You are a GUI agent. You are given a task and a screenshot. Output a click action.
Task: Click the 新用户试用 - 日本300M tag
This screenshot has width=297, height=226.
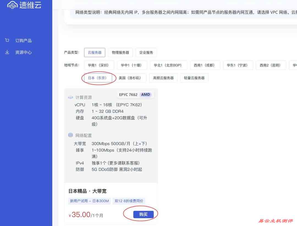[89, 201]
